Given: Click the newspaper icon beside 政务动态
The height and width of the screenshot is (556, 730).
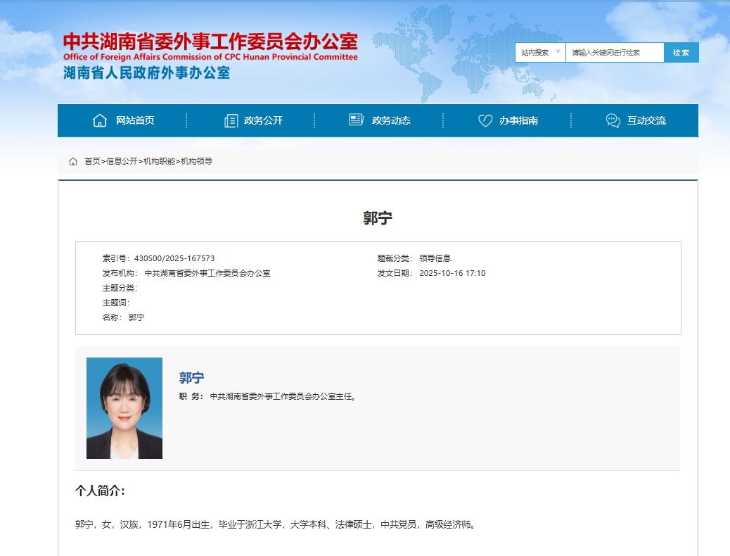Looking at the screenshot, I should tap(356, 120).
